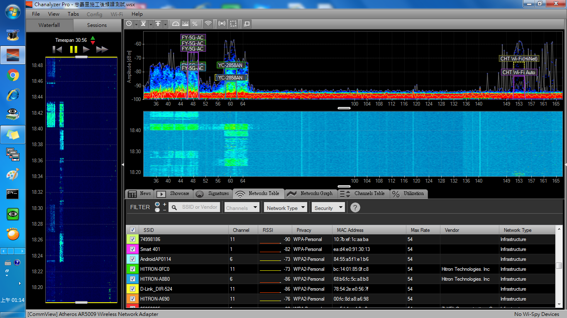Viewport: 567px width, 318px height.
Task: Open the Networks Graph tab
Action: coord(310,193)
